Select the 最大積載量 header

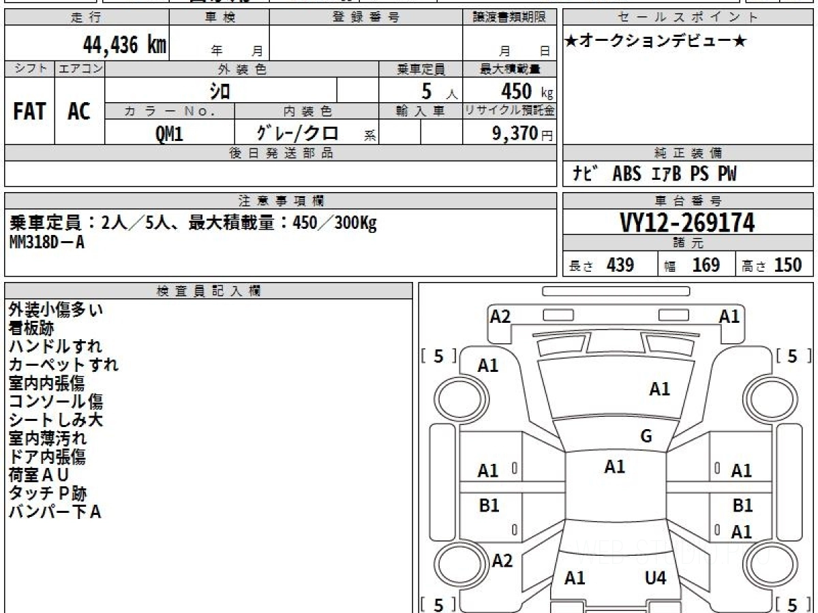[x=509, y=69]
